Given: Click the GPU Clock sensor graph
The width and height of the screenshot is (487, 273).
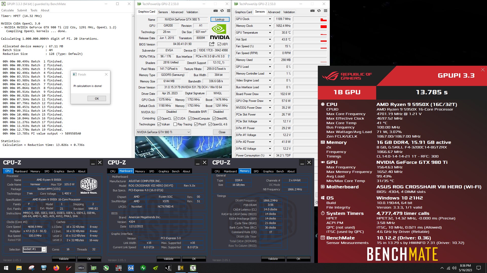Looking at the screenshot, I should [310, 19].
